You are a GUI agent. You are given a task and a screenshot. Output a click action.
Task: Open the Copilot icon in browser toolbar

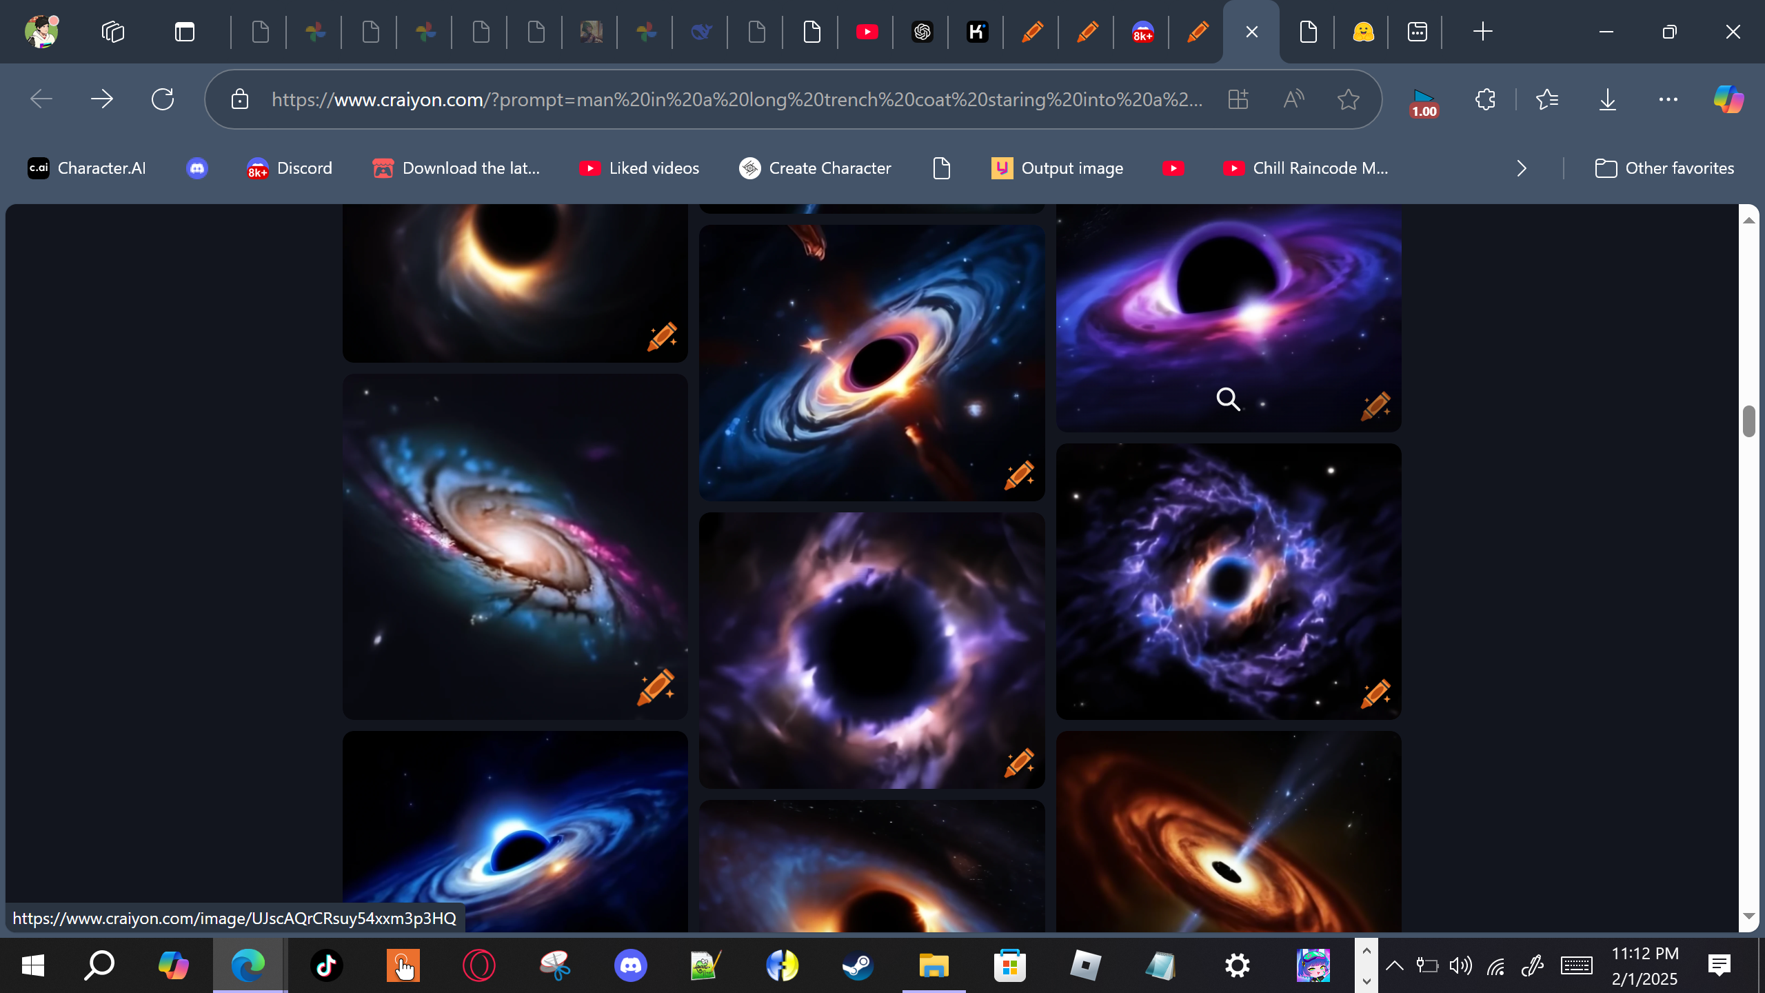tap(1728, 99)
